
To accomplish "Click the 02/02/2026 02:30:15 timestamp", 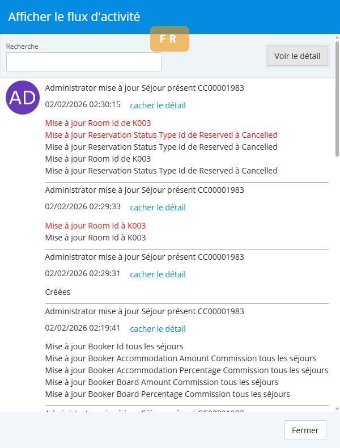I will point(83,104).
